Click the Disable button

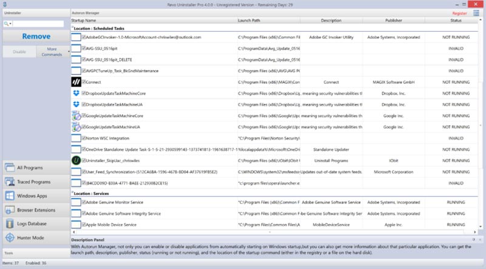point(19,52)
